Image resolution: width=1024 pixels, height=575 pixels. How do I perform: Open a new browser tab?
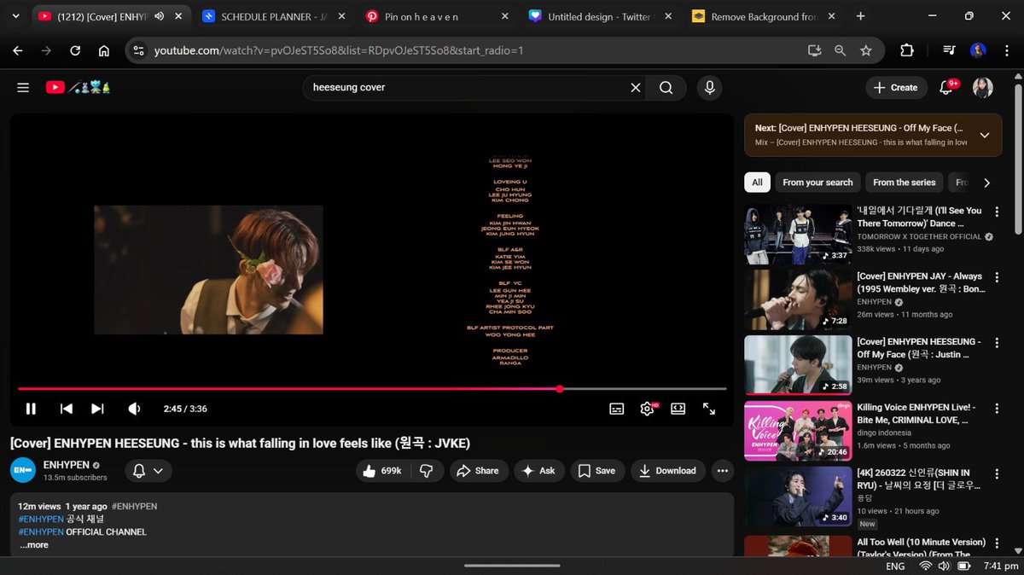(x=859, y=16)
